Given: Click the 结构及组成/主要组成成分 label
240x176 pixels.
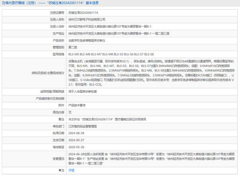Looking at the screenshot, I should coord(48,73).
